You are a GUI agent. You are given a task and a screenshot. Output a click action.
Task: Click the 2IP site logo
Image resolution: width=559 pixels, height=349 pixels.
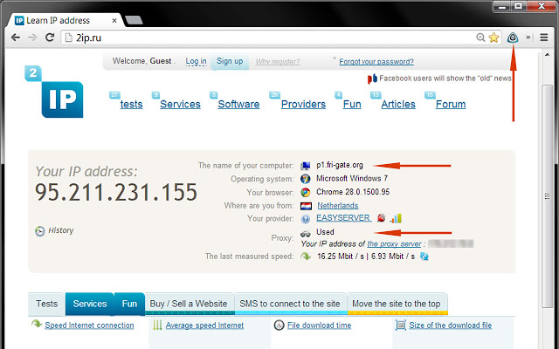pos(54,92)
